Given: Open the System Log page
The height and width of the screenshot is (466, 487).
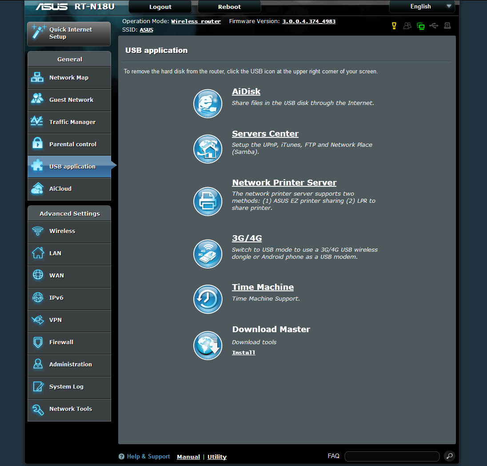Looking at the screenshot, I should click(x=69, y=387).
